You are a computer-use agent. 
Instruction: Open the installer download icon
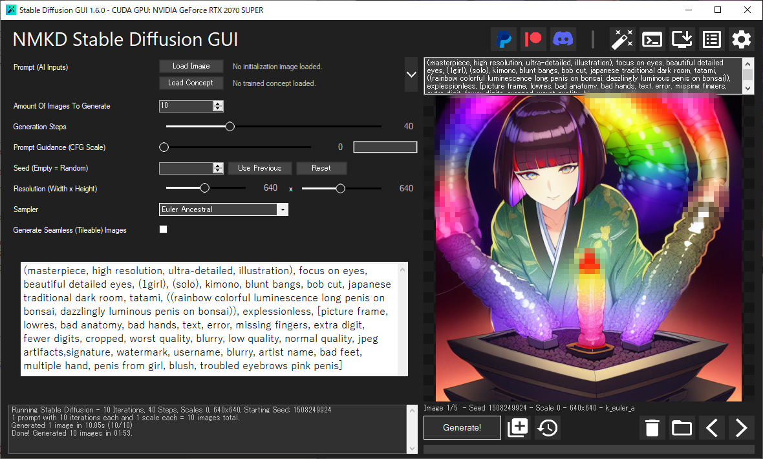(x=682, y=39)
